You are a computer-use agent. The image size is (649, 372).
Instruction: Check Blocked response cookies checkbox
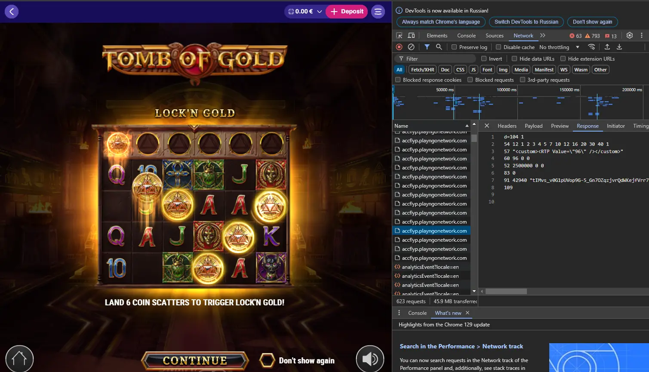click(x=398, y=80)
